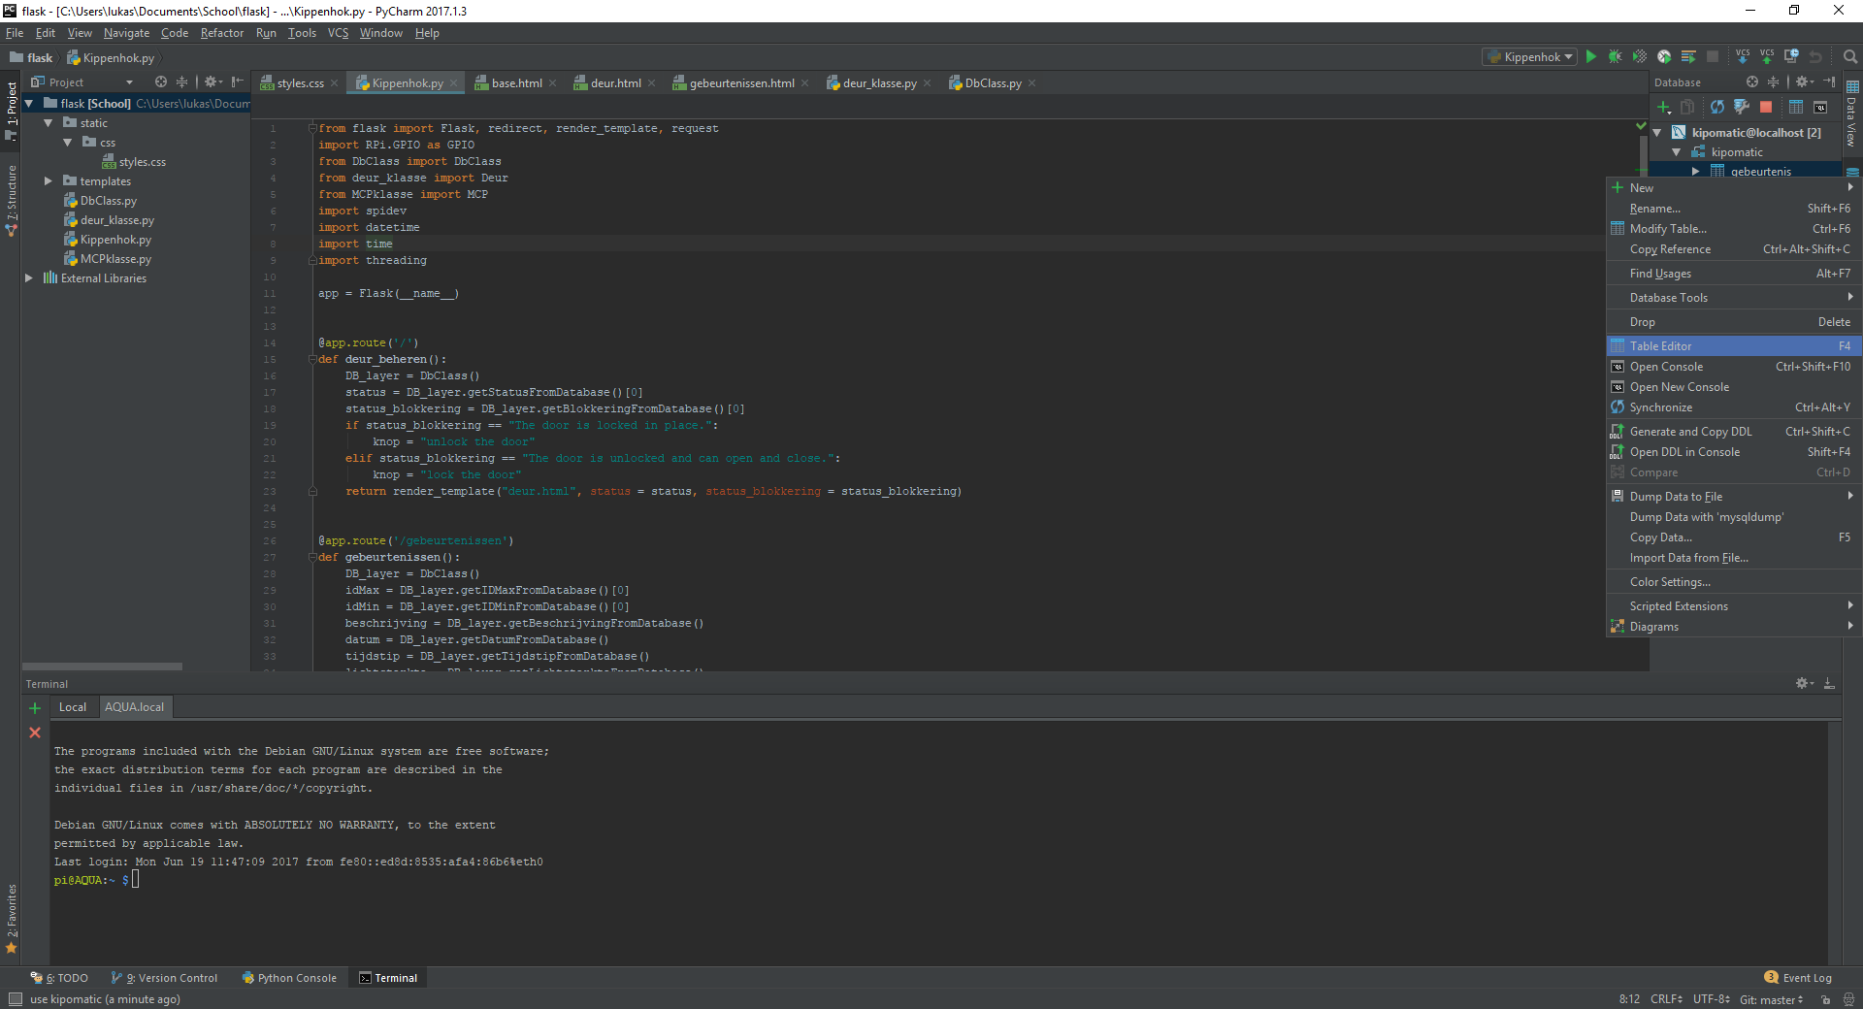Run the Kippenhok configuration with the green play icon
This screenshot has width=1863, height=1009.
pyautogui.click(x=1591, y=57)
